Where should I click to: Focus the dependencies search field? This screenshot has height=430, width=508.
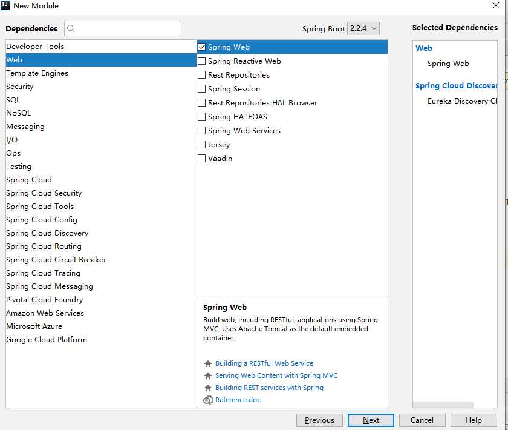123,28
